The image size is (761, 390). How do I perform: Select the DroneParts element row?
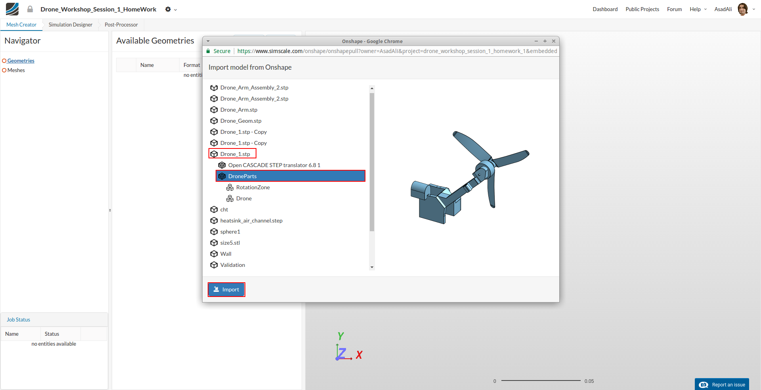click(291, 176)
